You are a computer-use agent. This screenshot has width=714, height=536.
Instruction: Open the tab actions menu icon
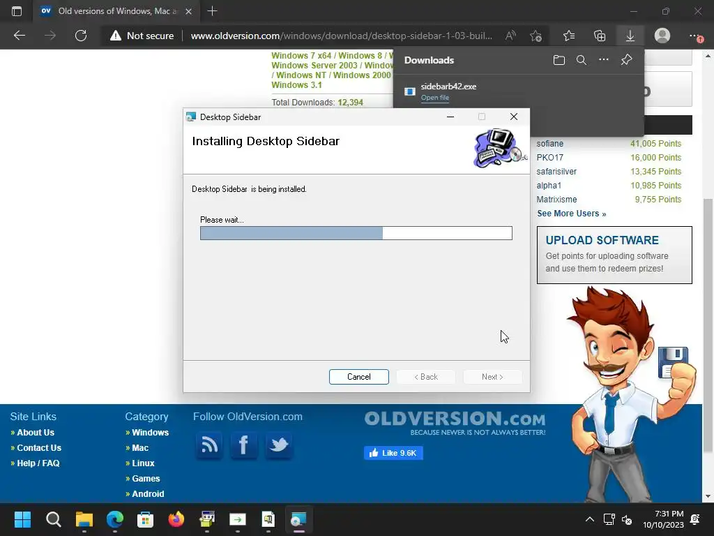(x=17, y=11)
